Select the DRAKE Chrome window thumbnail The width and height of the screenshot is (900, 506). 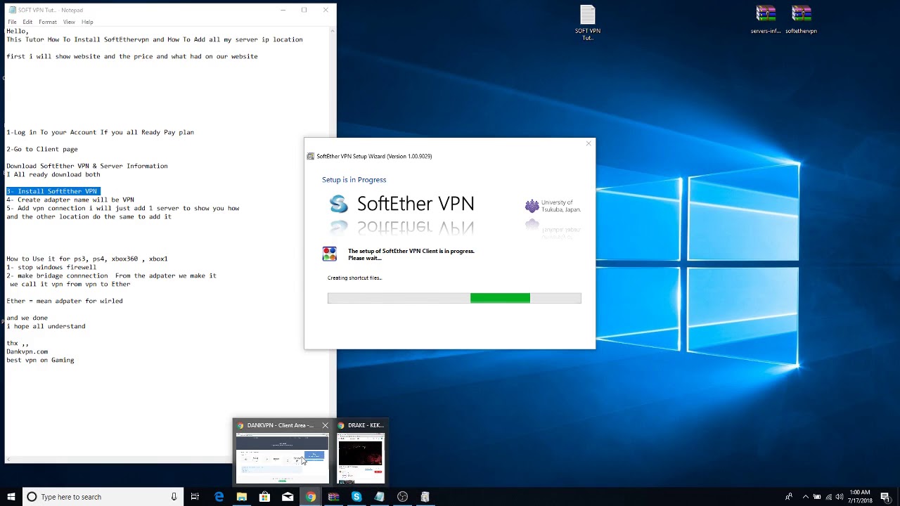click(361, 458)
